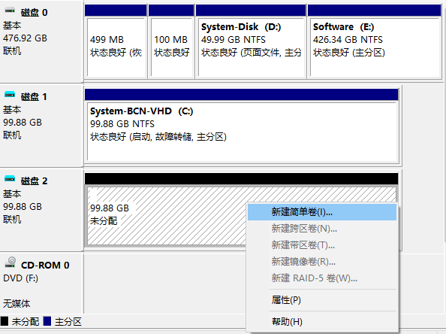This screenshot has height=334, width=446.
Task: Click the 磁盘 1 disk icon
Action: [10, 95]
